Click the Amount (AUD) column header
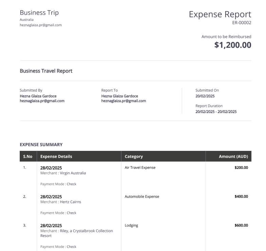 tap(233, 157)
